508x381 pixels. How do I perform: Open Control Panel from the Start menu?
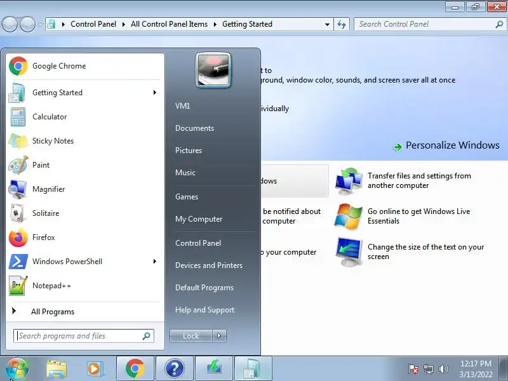(x=198, y=243)
